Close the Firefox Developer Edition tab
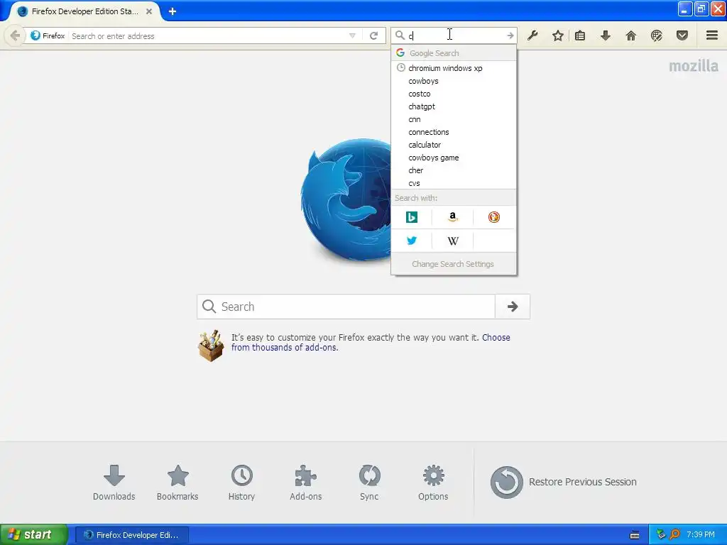This screenshot has width=727, height=545. pyautogui.click(x=149, y=11)
